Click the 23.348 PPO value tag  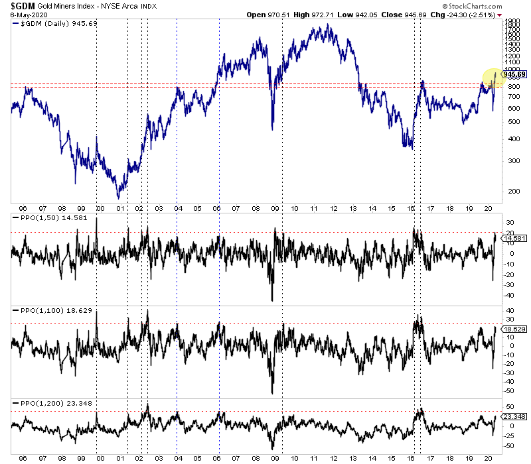pyautogui.click(x=514, y=417)
